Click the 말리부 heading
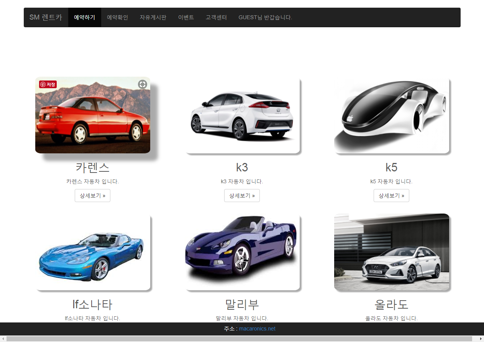Image resolution: width=484 pixels, height=342 pixels. point(242,304)
